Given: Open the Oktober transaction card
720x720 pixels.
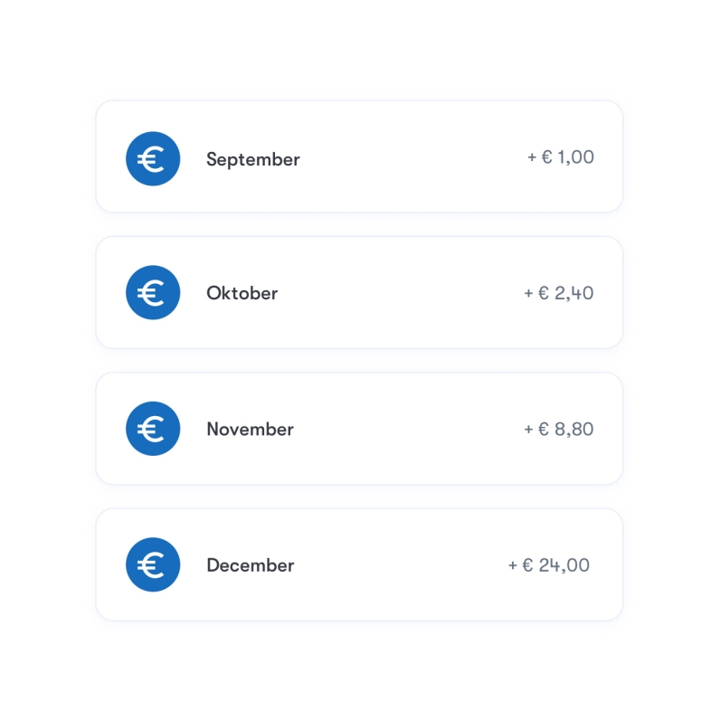Looking at the screenshot, I should point(359,292).
